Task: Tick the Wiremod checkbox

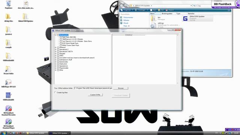Action: point(58,48)
